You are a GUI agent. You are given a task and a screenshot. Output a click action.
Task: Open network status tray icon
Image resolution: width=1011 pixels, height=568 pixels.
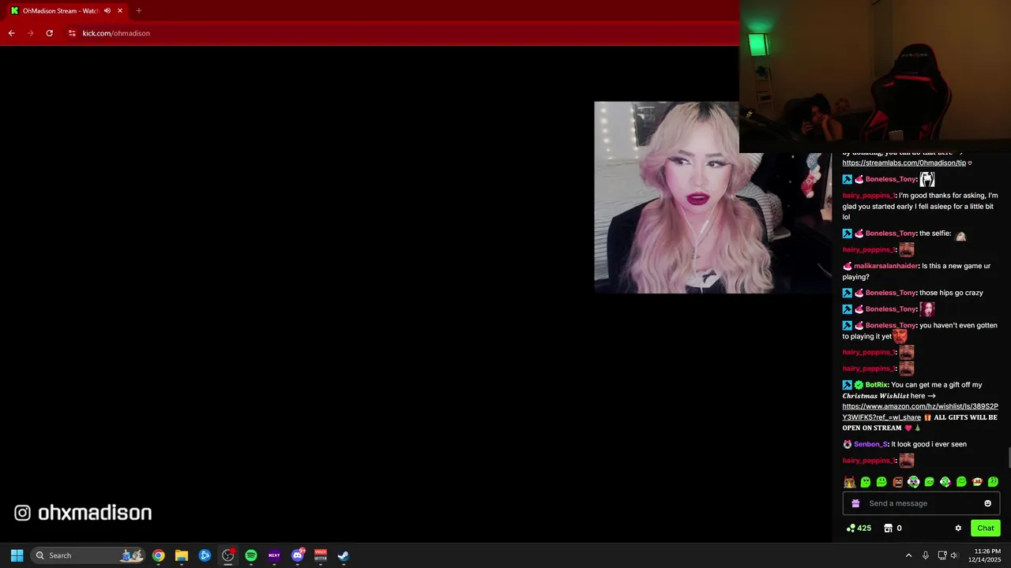point(942,555)
